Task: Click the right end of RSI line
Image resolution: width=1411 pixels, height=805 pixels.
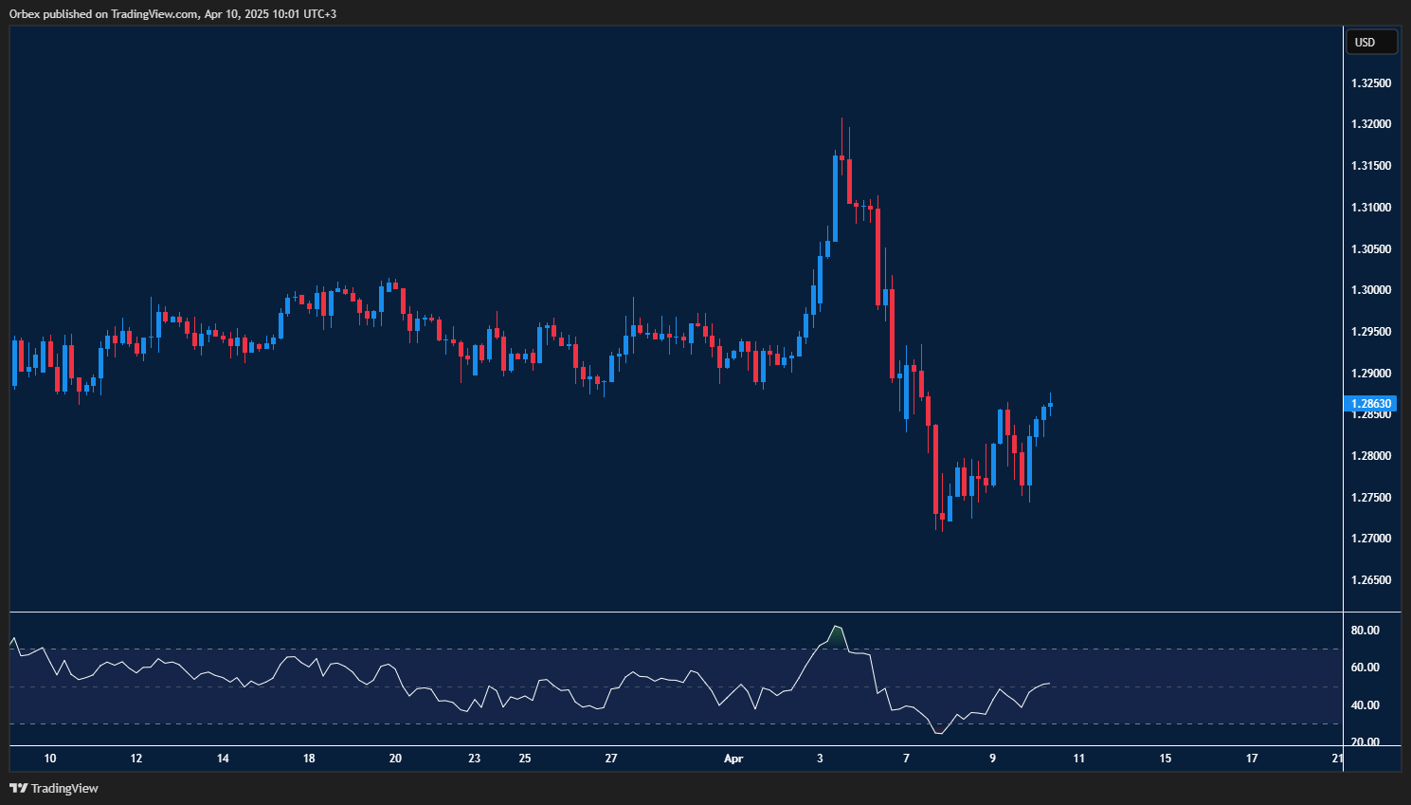Action: (1048, 684)
